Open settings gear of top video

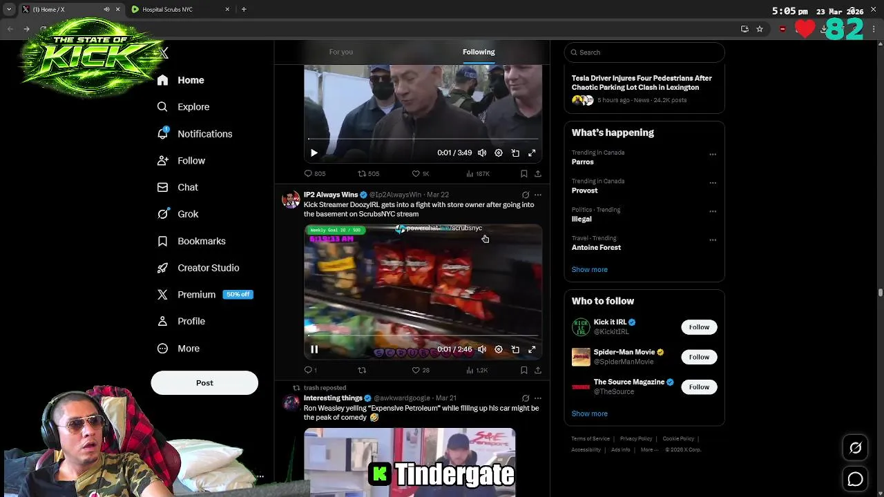click(x=499, y=153)
